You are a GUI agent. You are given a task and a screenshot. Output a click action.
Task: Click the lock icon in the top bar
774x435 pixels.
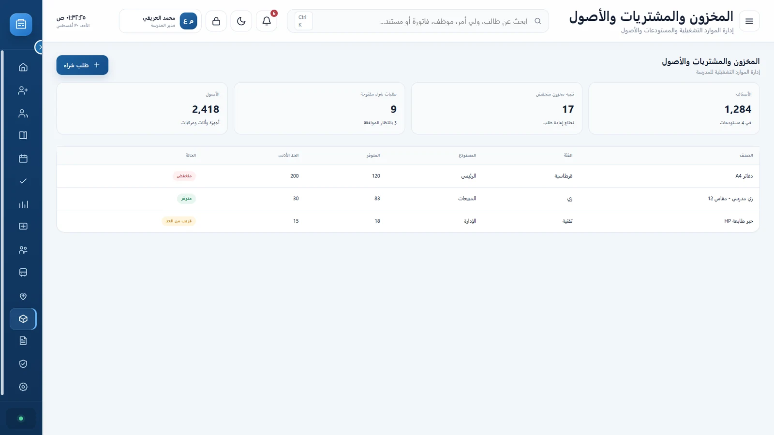[x=216, y=21]
